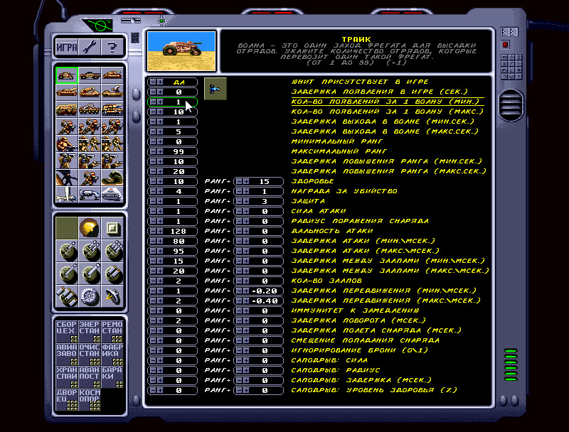Image resolution: width=569 pixels, height=432 pixels.
Task: Increase ЗДОРОВЬЕ rank bonus of 15
Action: pyautogui.click(x=246, y=181)
